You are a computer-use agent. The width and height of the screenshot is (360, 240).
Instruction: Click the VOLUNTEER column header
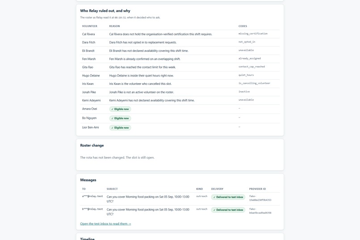coord(89,26)
